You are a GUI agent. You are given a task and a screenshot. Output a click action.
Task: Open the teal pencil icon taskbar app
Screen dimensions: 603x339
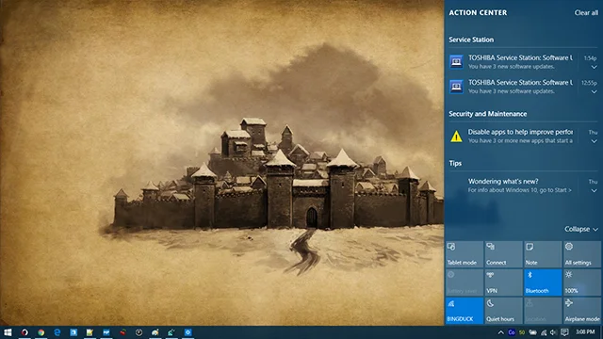click(171, 332)
